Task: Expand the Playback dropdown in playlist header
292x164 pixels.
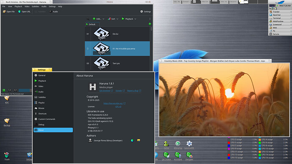Action: point(129,19)
